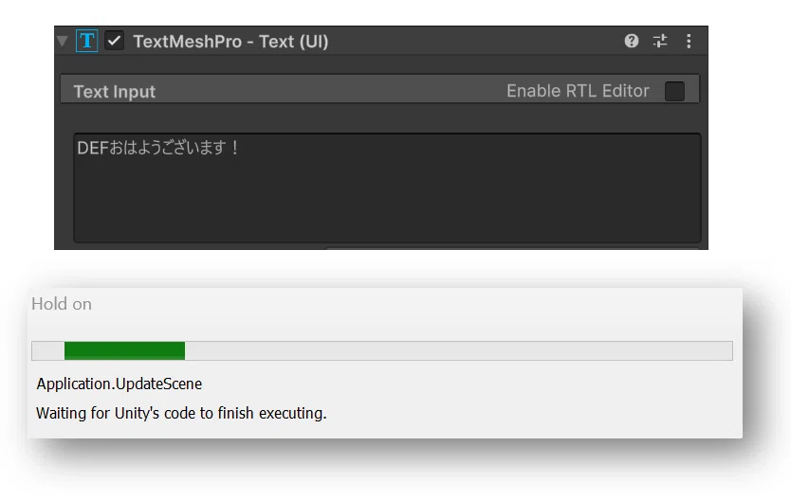The width and height of the screenshot is (791, 500).
Task: Click the Waiting for Unity's code message
Action: [181, 413]
